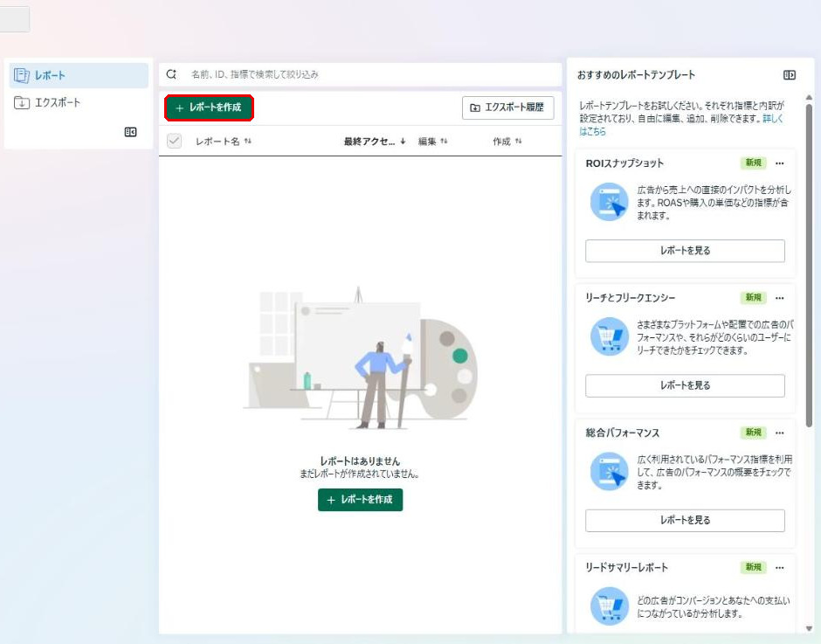
Task: Click the おすすめのレポートテンプレート heading
Action: 636,75
